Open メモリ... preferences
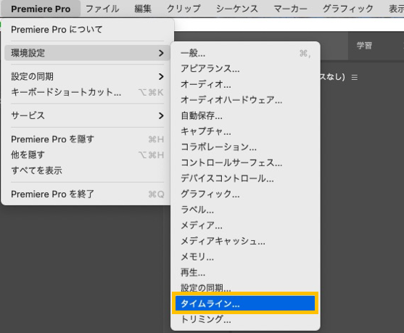Image resolution: width=404 pixels, height=333 pixels. [245, 257]
